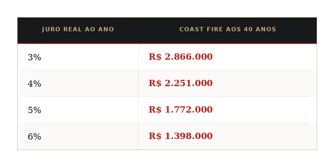Viewport: 334px width, 166px height.
Task: Click the COAST FIRE AOS 40 ANOS header
Action: click(x=228, y=30)
